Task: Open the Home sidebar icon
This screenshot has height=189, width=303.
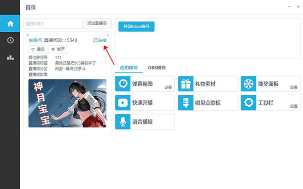Action: 10,24
